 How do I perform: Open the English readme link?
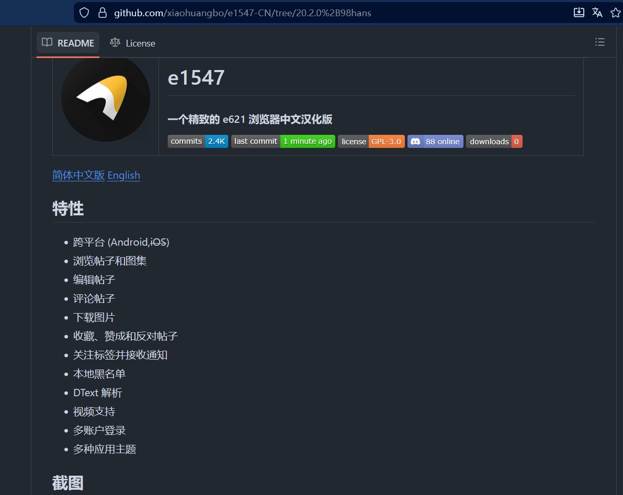tap(123, 175)
